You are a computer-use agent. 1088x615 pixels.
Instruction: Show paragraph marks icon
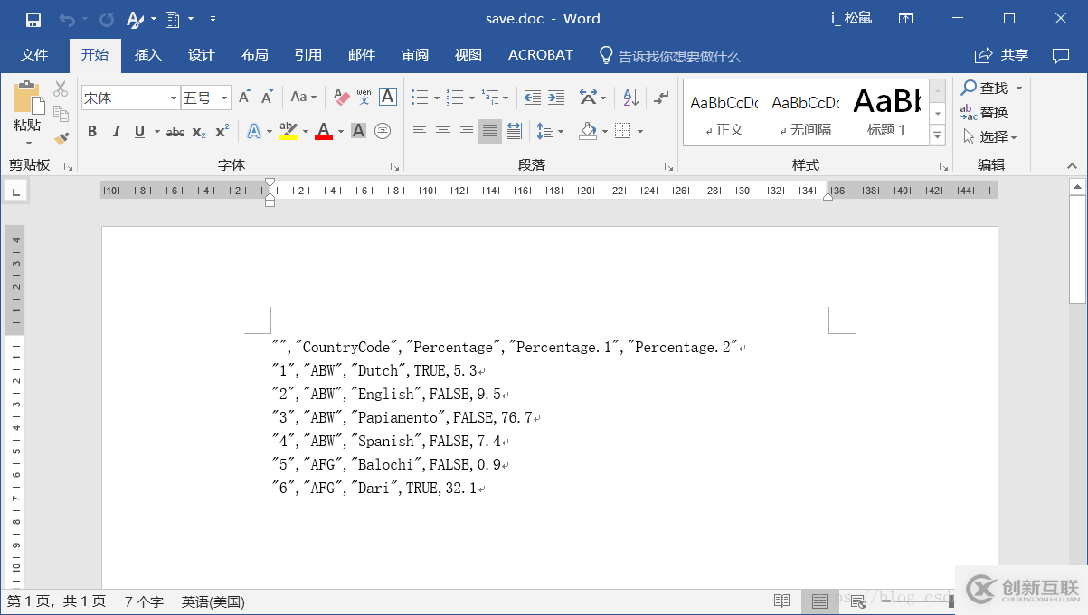662,98
